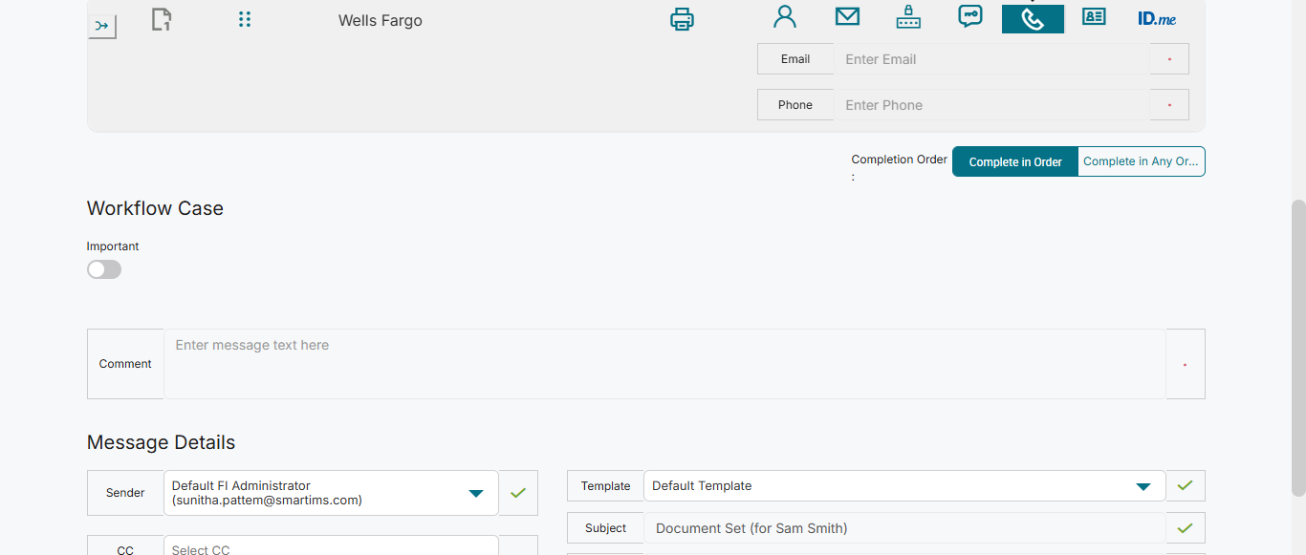Click the Enter Email field

pyautogui.click(x=991, y=59)
